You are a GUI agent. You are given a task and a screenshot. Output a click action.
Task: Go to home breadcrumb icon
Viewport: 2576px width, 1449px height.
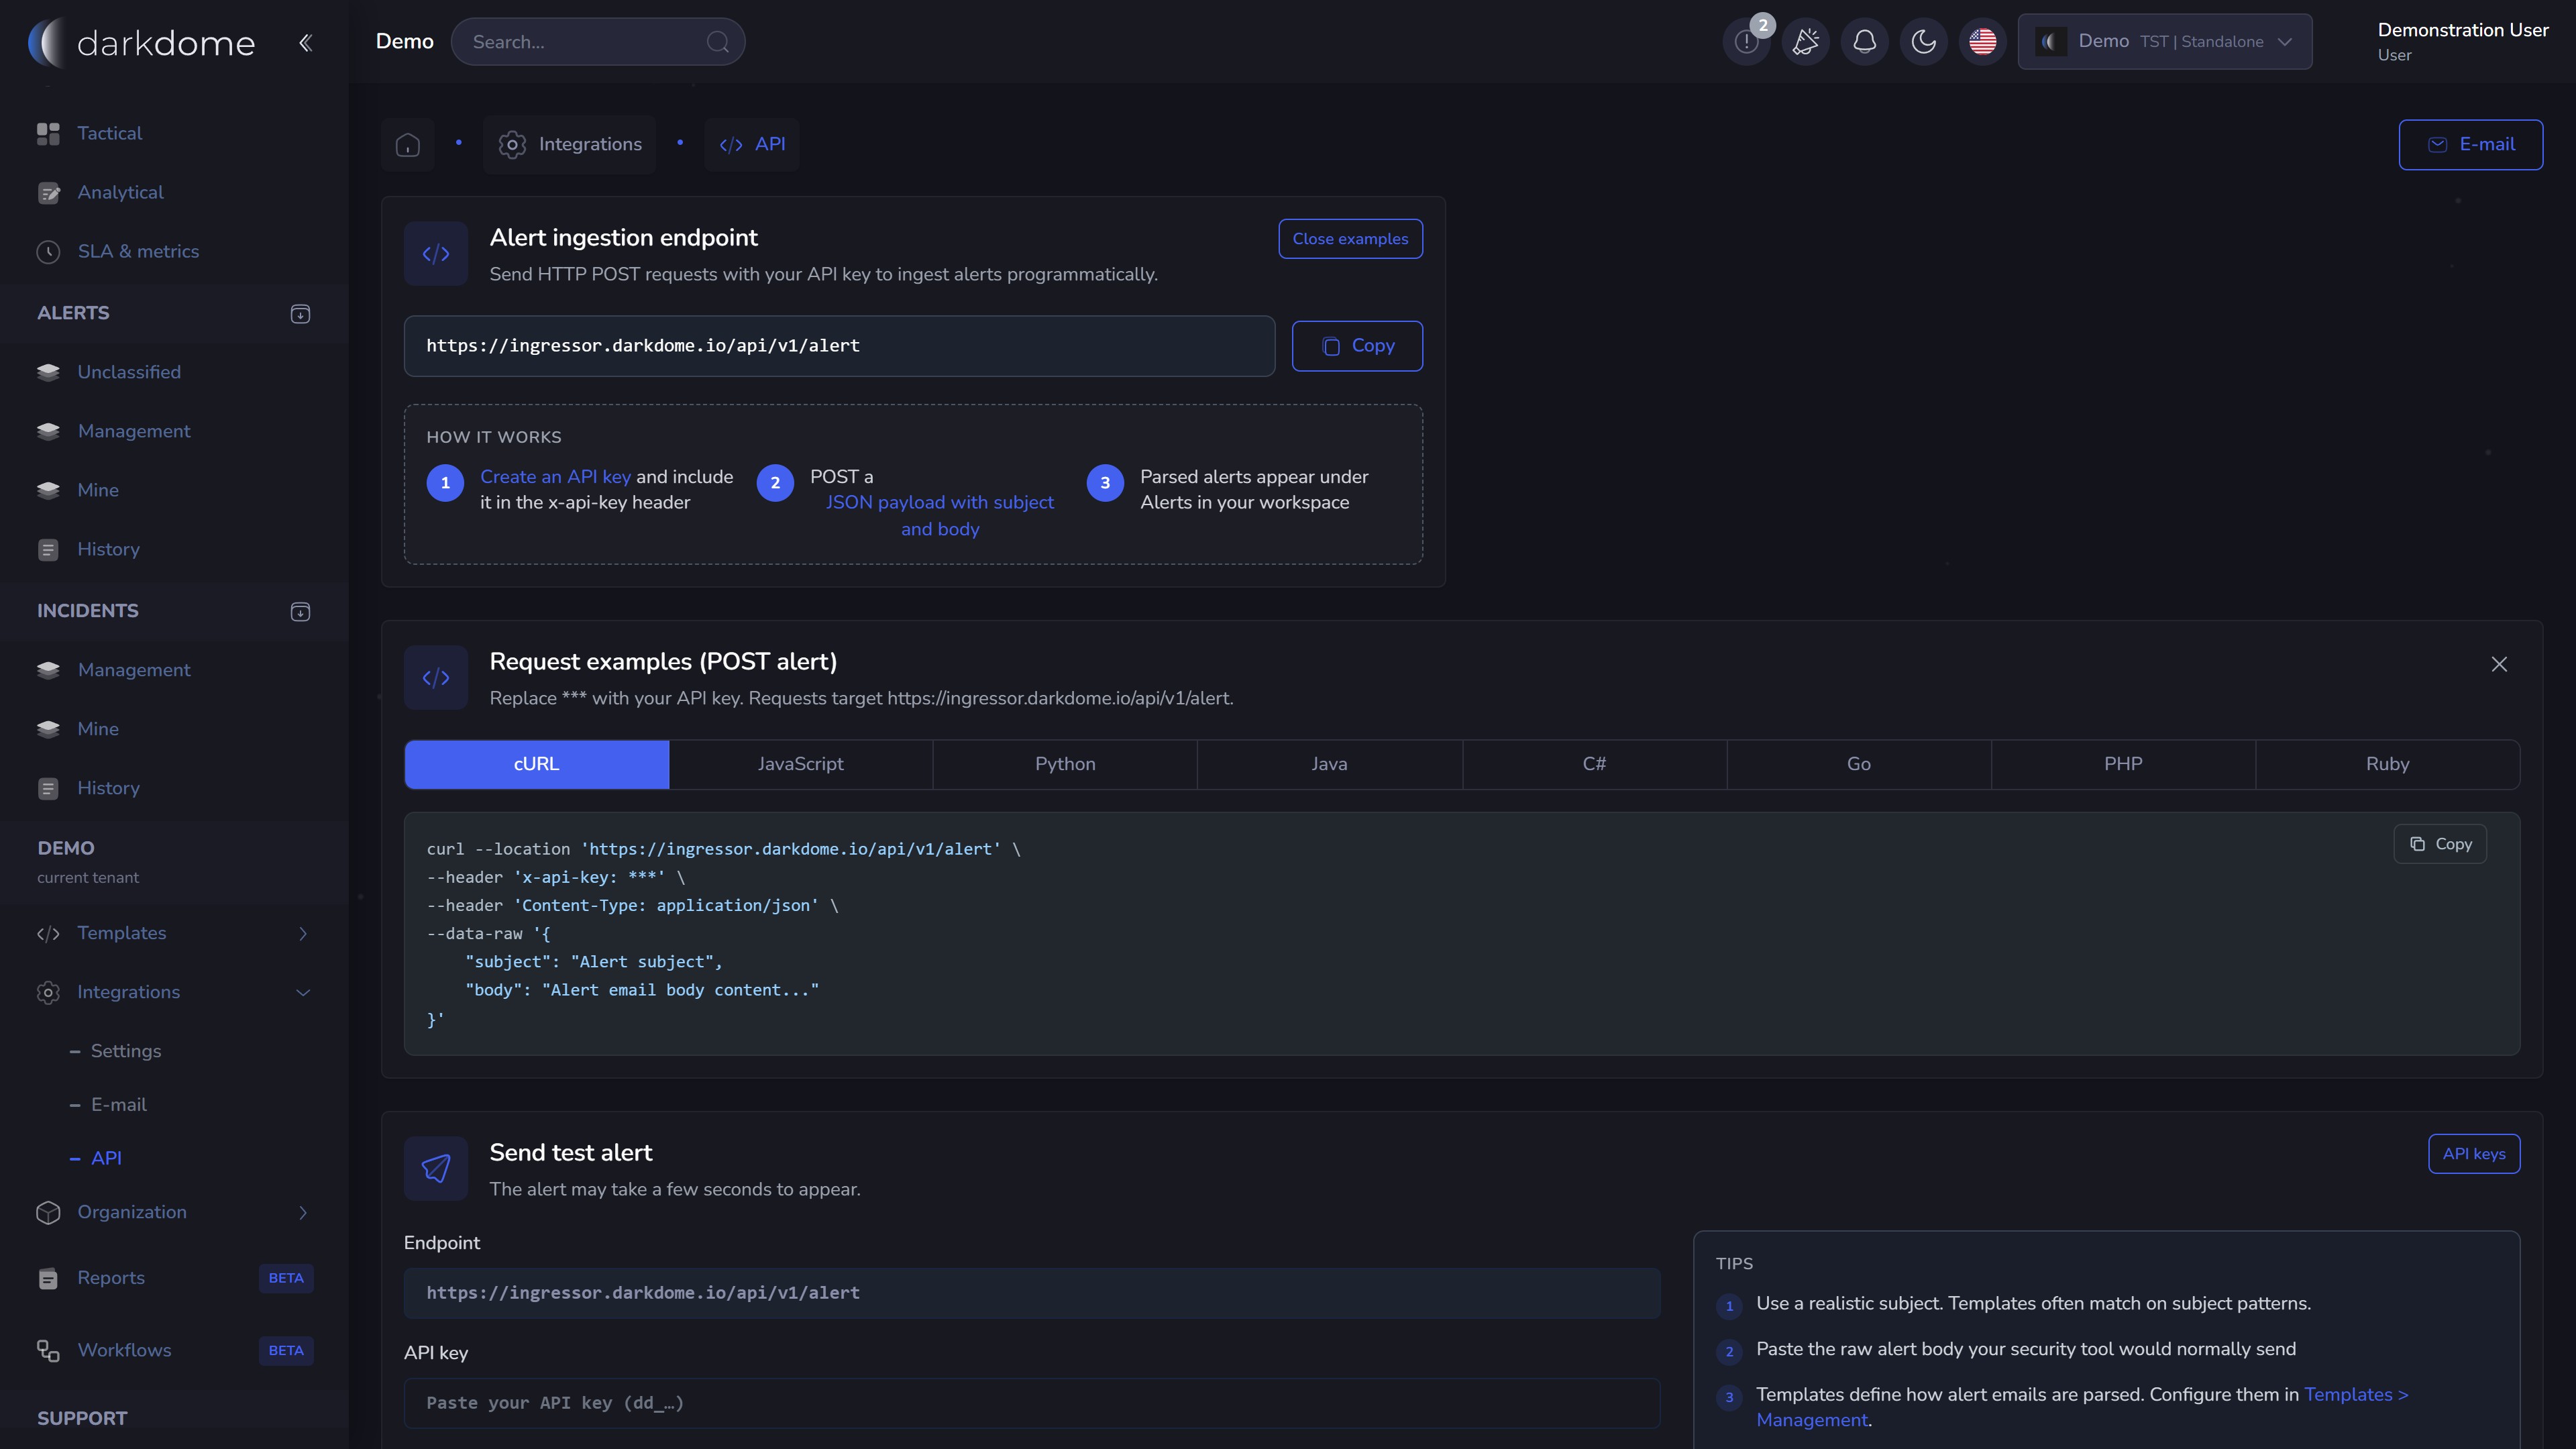point(408,144)
